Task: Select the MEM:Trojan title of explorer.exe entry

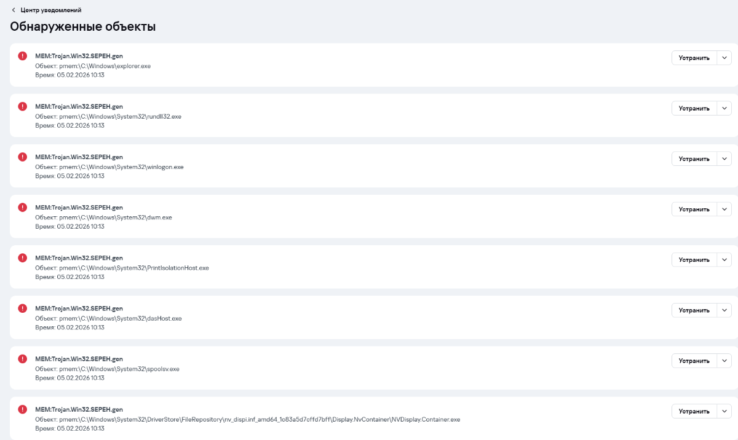Action: pos(79,56)
